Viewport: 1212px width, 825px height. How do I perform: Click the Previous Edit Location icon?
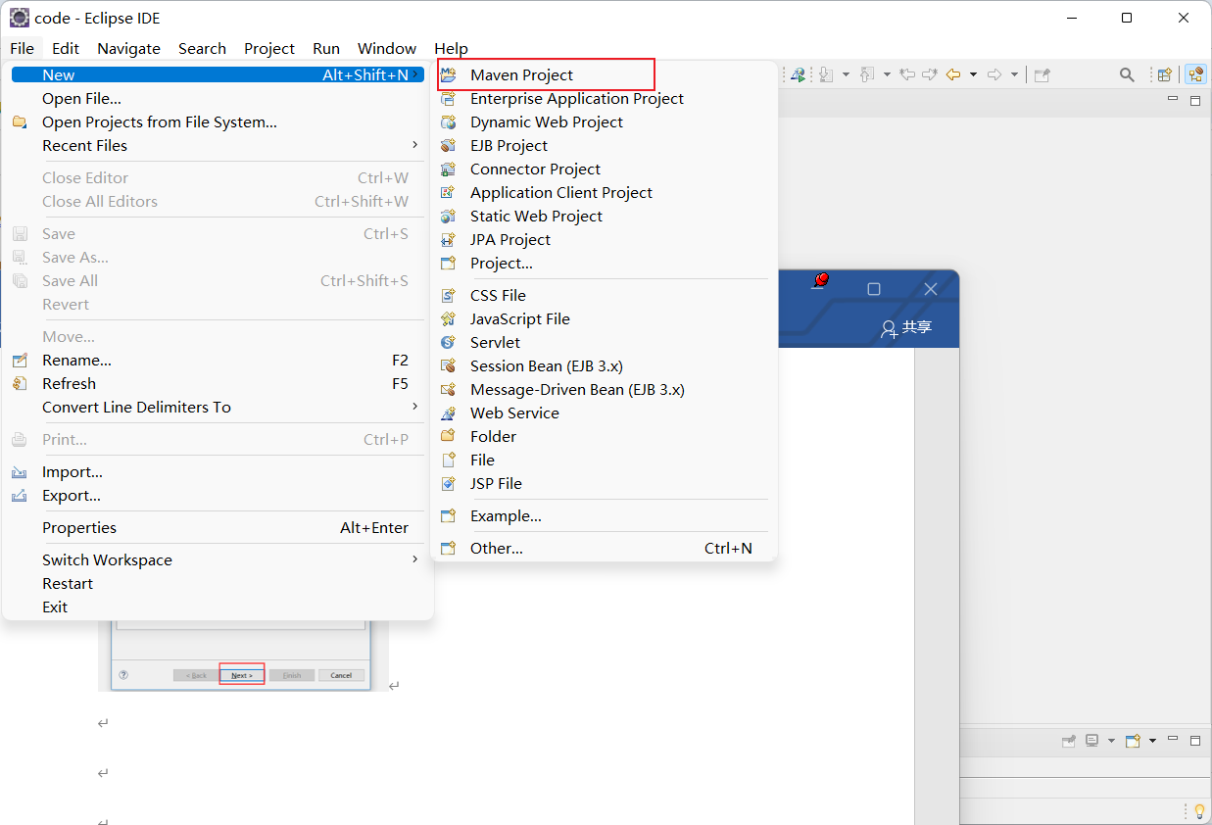pyautogui.click(x=907, y=74)
